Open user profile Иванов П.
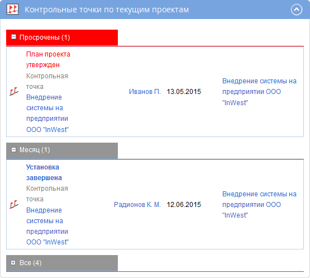 click(x=145, y=92)
